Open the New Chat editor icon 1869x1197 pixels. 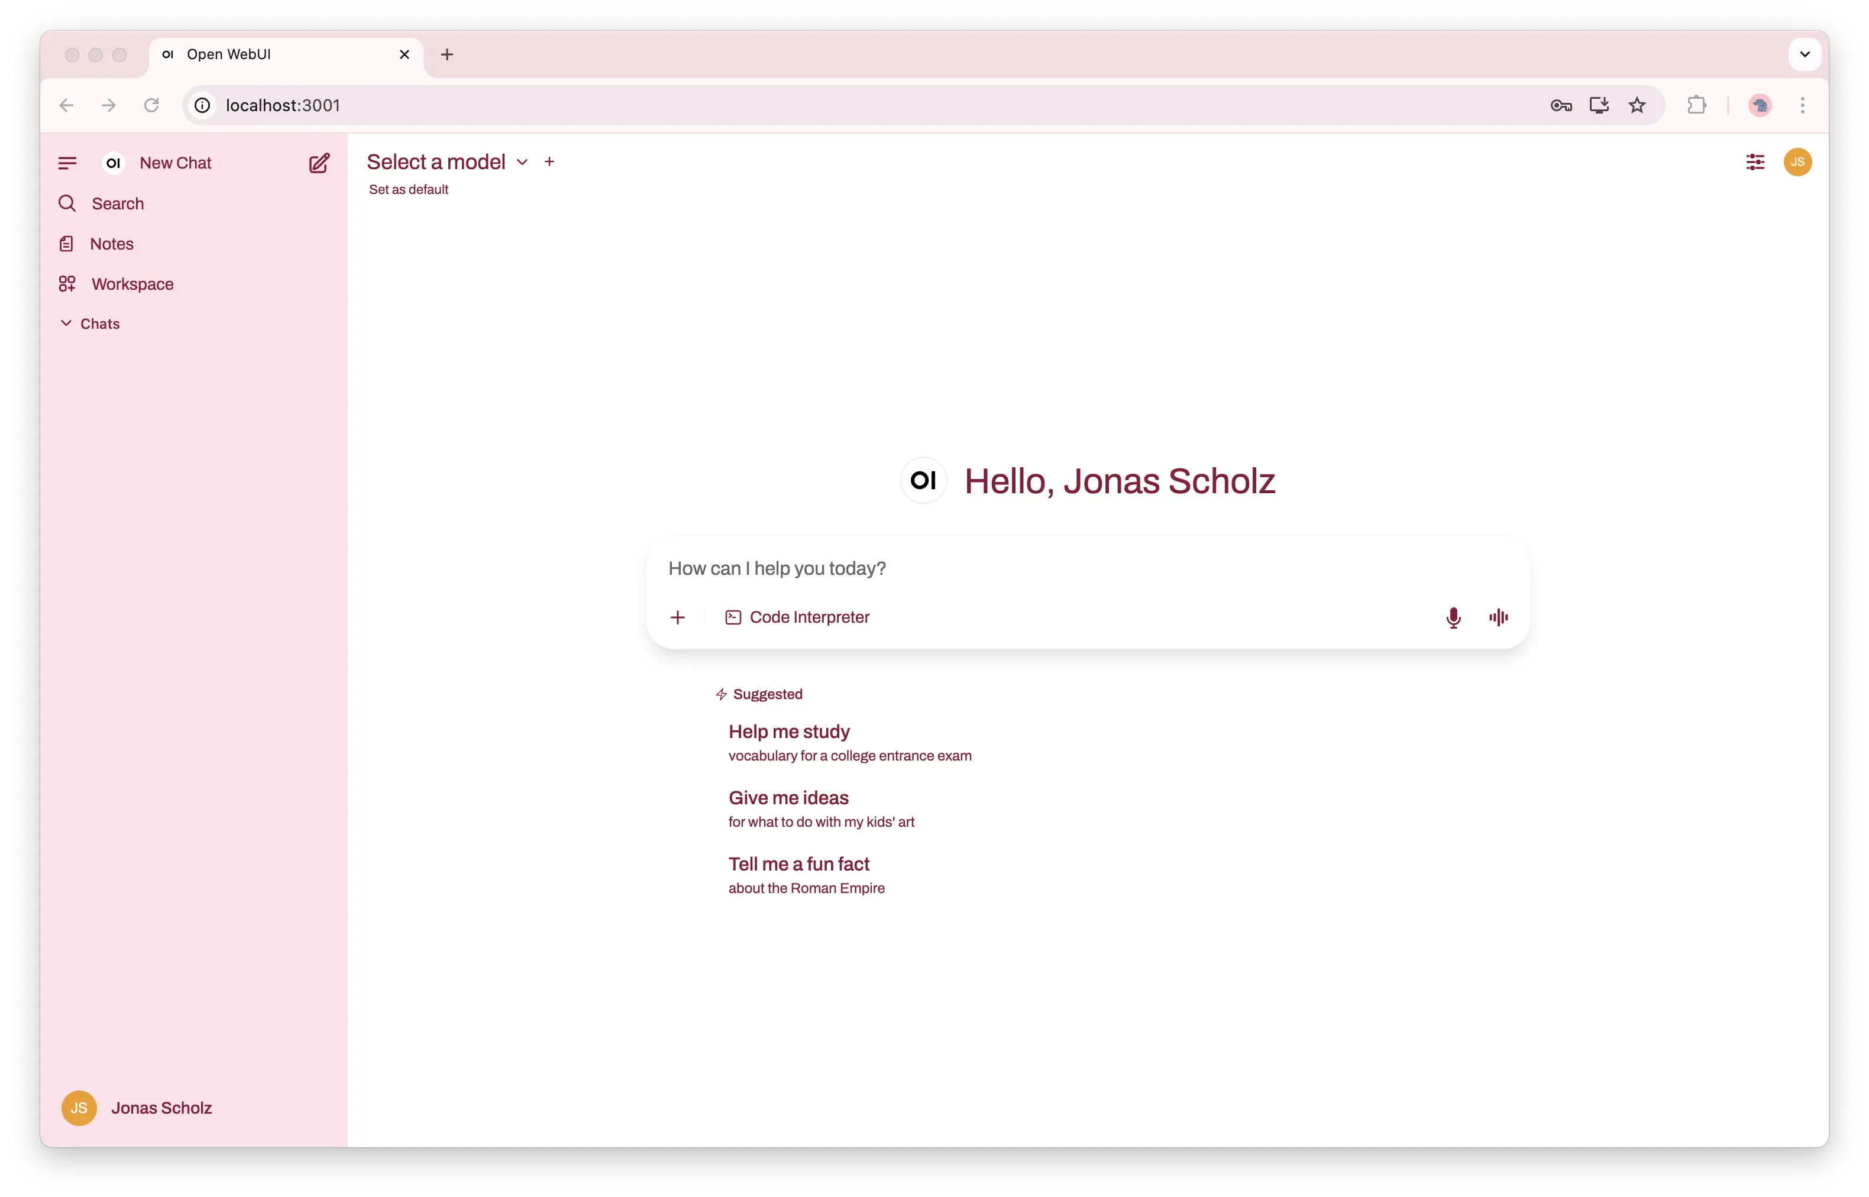(x=319, y=163)
